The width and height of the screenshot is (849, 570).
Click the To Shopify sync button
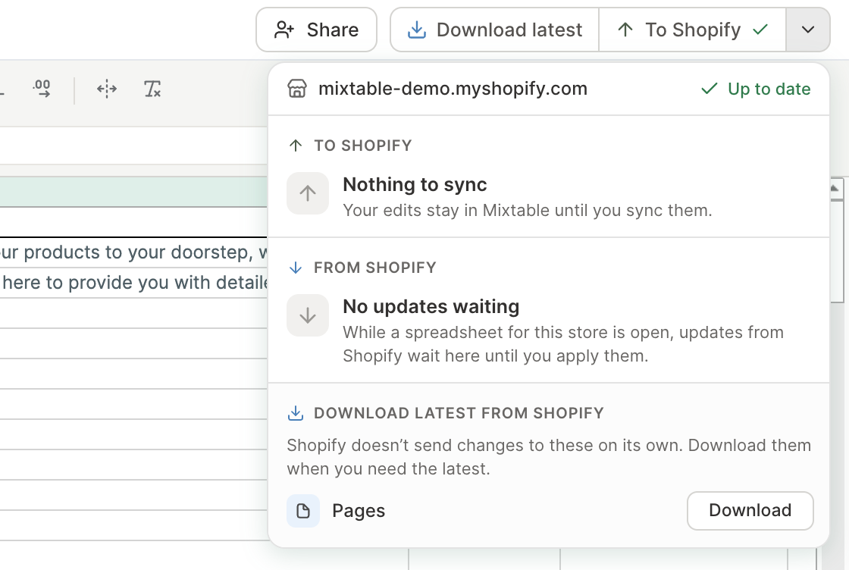pos(693,30)
